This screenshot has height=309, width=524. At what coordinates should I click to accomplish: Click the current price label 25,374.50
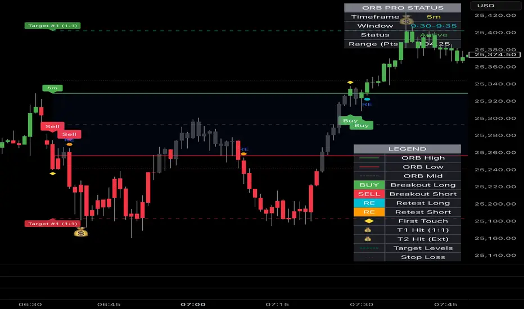click(495, 54)
